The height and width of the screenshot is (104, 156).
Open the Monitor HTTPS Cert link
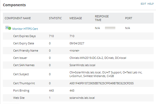pyautogui.click(x=25, y=29)
